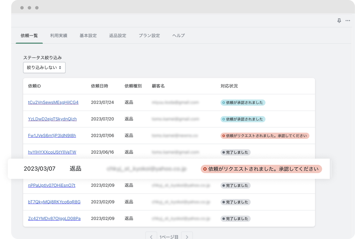This screenshot has height=239, width=355.
Task: Open the three-dot overflow menu
Action: coord(348,21)
